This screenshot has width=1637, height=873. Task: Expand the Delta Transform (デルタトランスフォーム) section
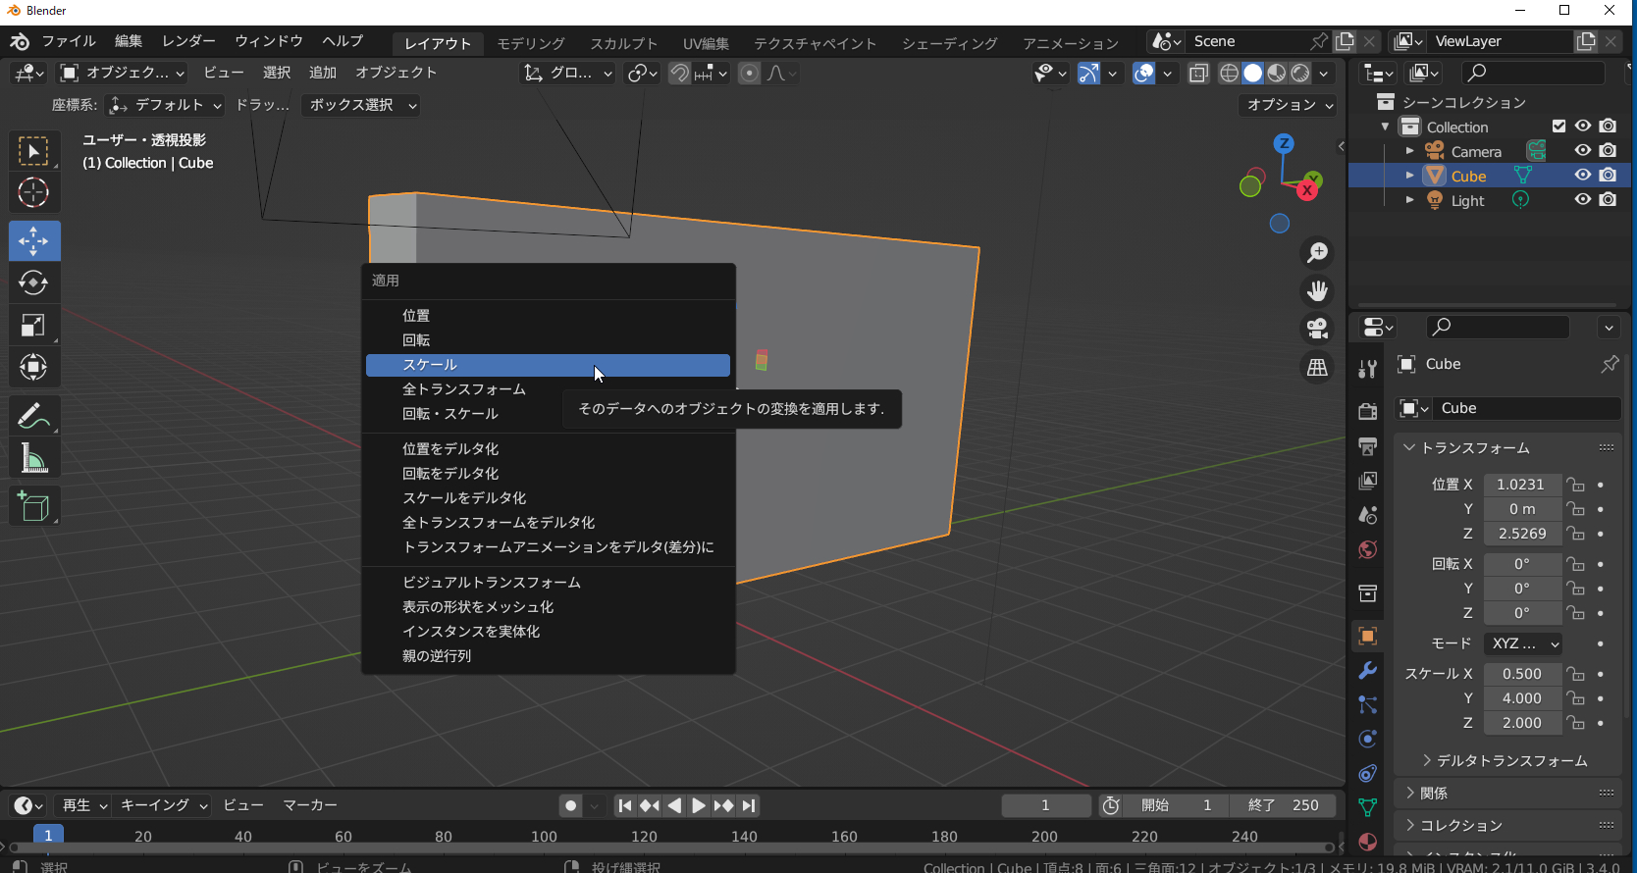(x=1511, y=761)
